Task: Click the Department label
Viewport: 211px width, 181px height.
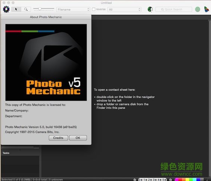Action: click(x=13, y=116)
